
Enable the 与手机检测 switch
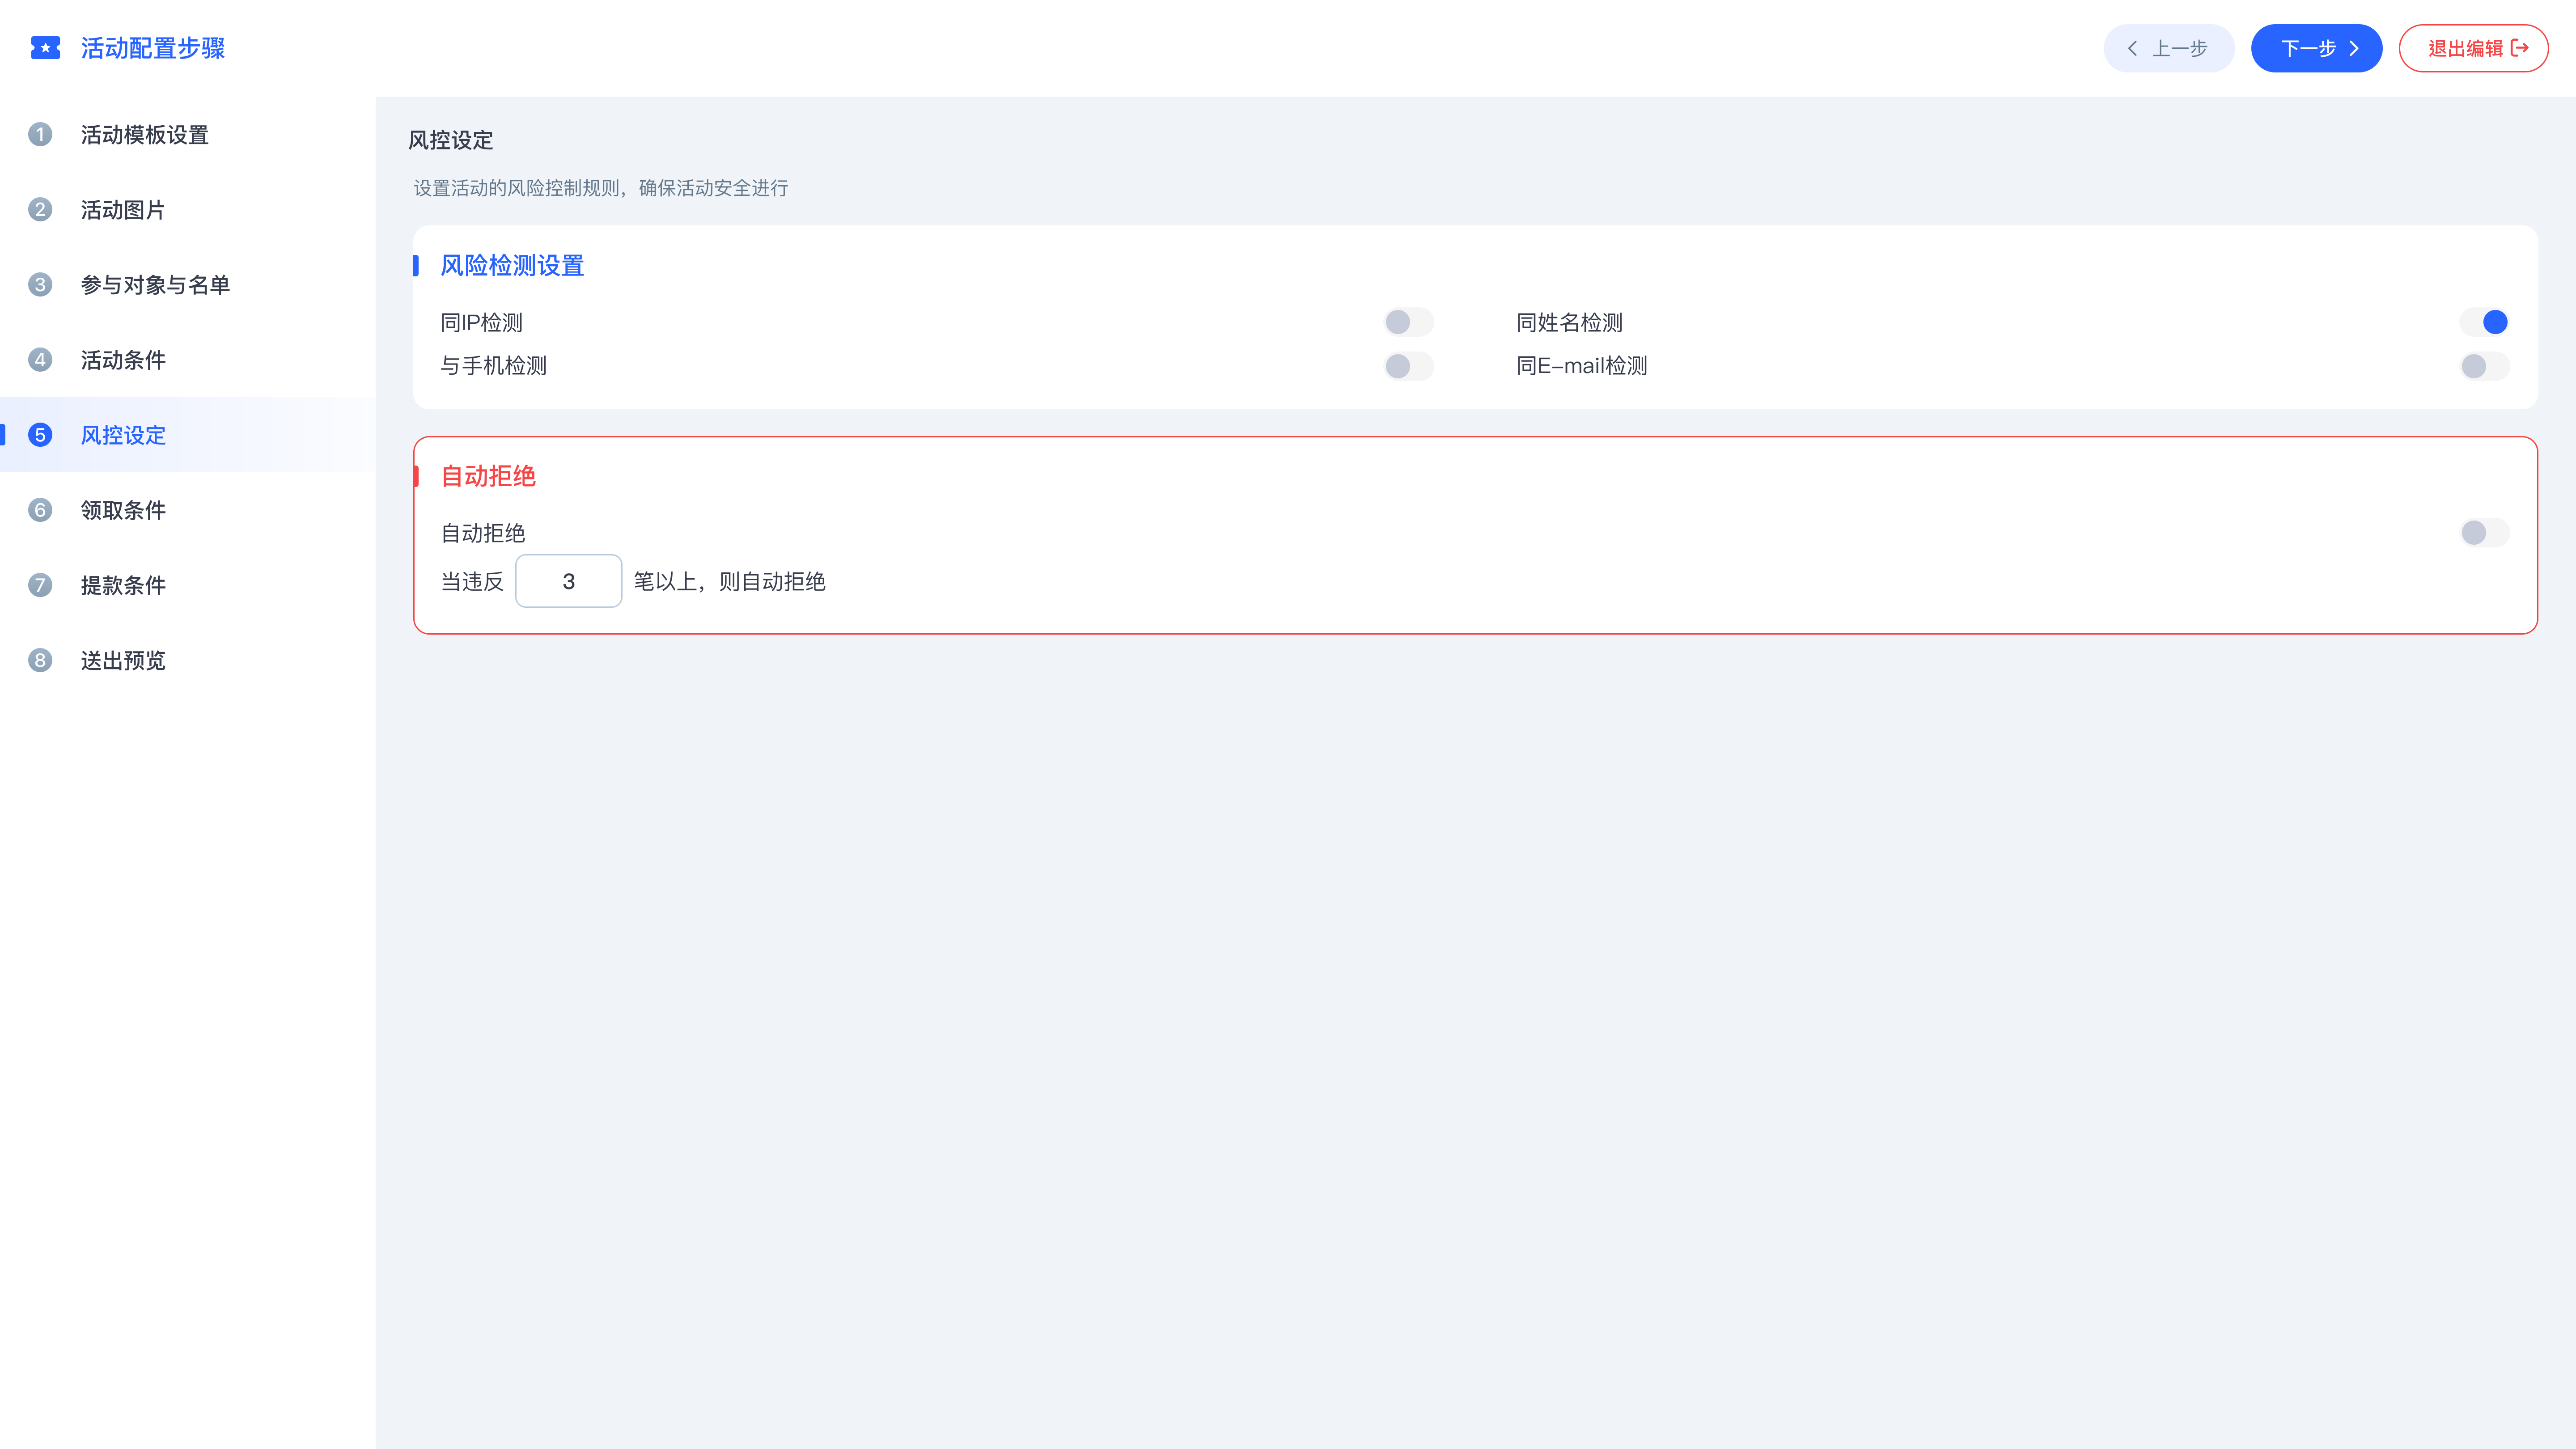coord(1408,366)
